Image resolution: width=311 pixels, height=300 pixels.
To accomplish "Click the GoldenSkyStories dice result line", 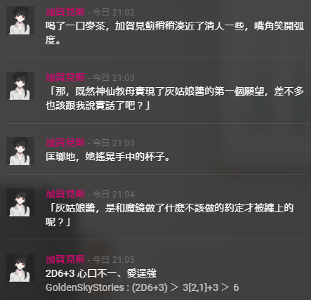I will click(143, 287).
